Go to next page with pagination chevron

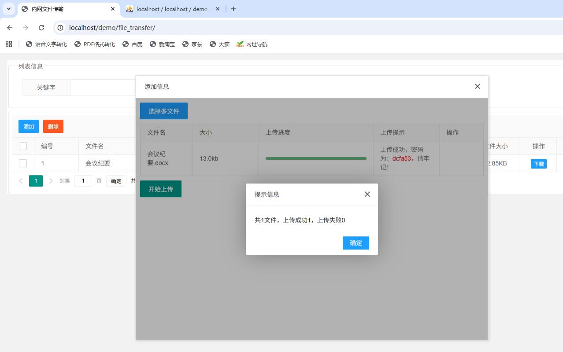tap(51, 181)
